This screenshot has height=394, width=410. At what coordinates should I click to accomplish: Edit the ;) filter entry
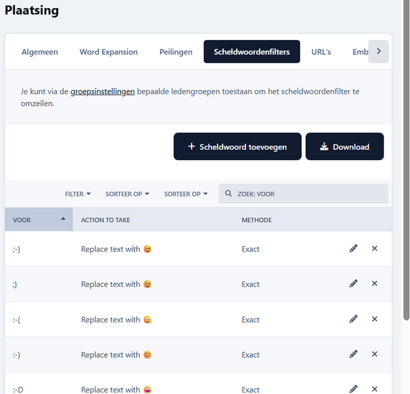point(353,284)
